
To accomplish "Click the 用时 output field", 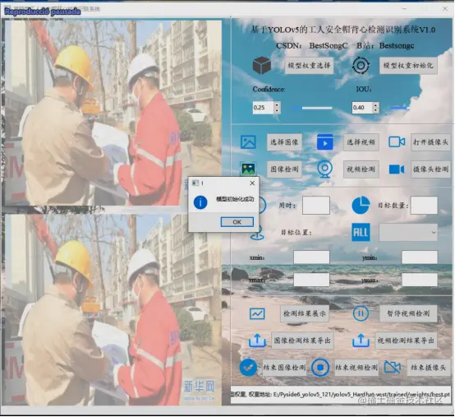I will pyautogui.click(x=316, y=206).
